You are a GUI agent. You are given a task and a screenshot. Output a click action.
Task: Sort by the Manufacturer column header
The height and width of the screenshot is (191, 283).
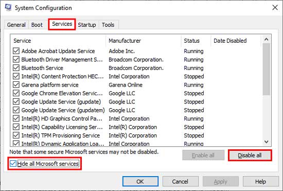click(144, 41)
